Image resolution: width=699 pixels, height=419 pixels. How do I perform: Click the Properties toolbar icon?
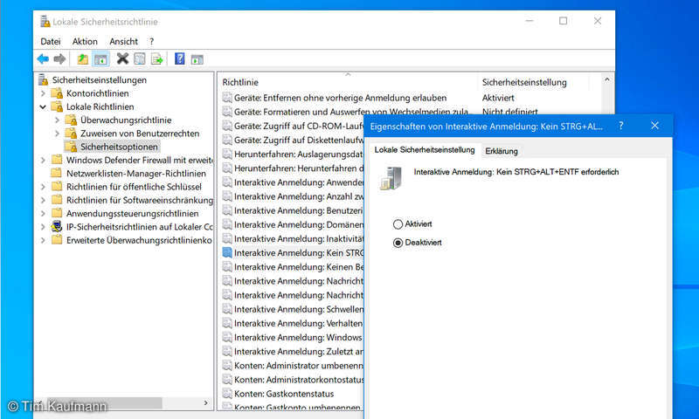(140, 58)
